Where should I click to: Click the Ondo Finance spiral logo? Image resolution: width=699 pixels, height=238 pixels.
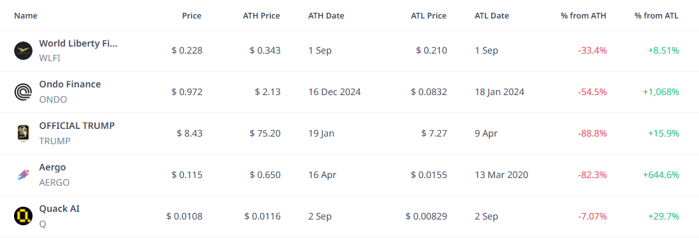(23, 93)
